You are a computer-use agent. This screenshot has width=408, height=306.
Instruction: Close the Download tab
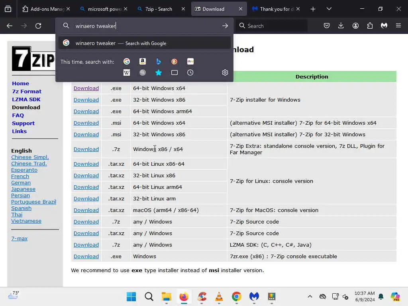click(241, 9)
